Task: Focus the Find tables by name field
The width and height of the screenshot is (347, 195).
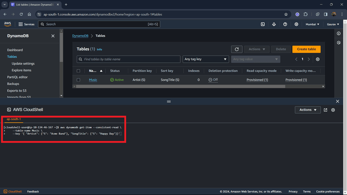Action: point(128,59)
